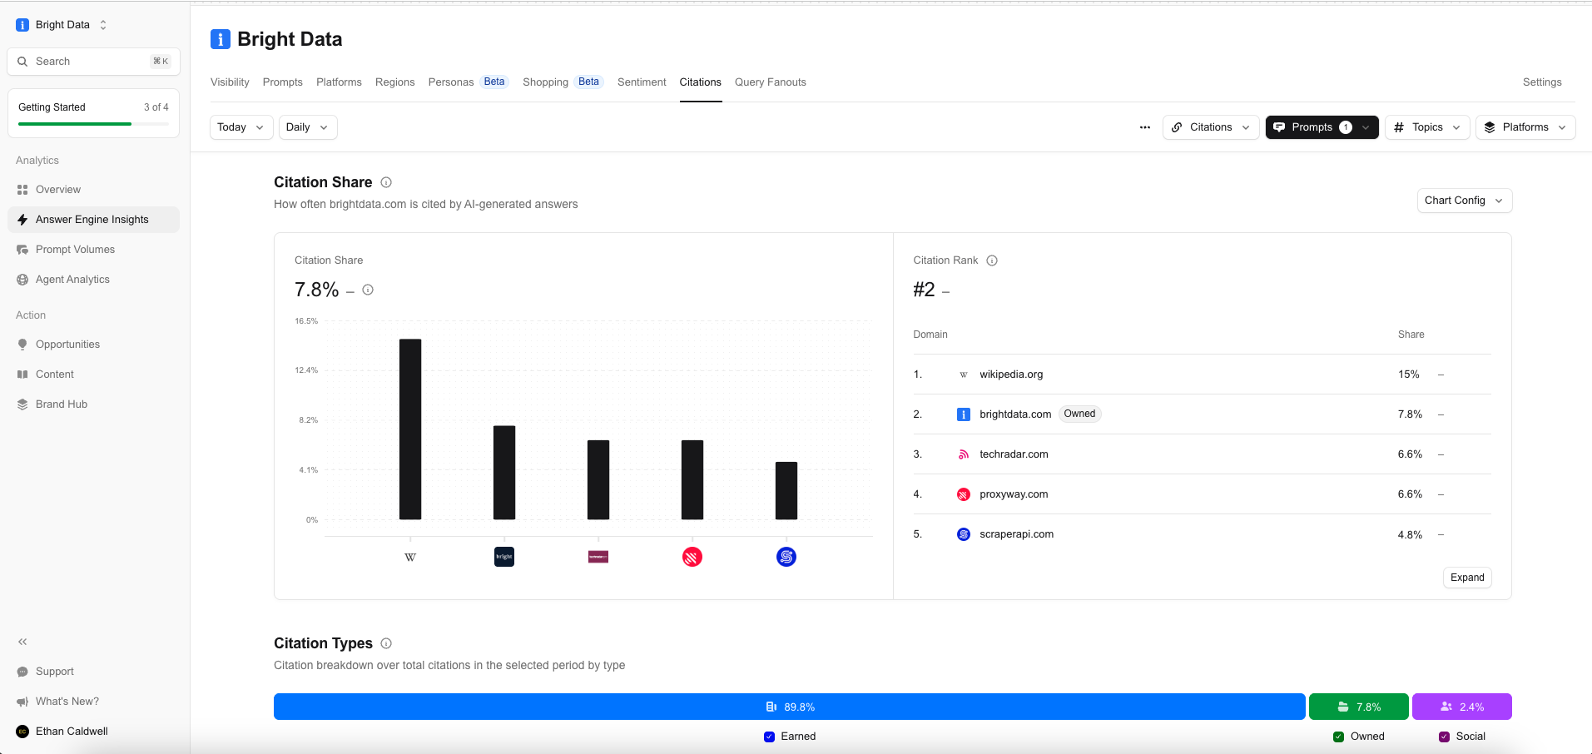Viewport: 1592px width, 754px height.
Task: Click the ScraperAPI logo under chart
Action: [x=786, y=557]
